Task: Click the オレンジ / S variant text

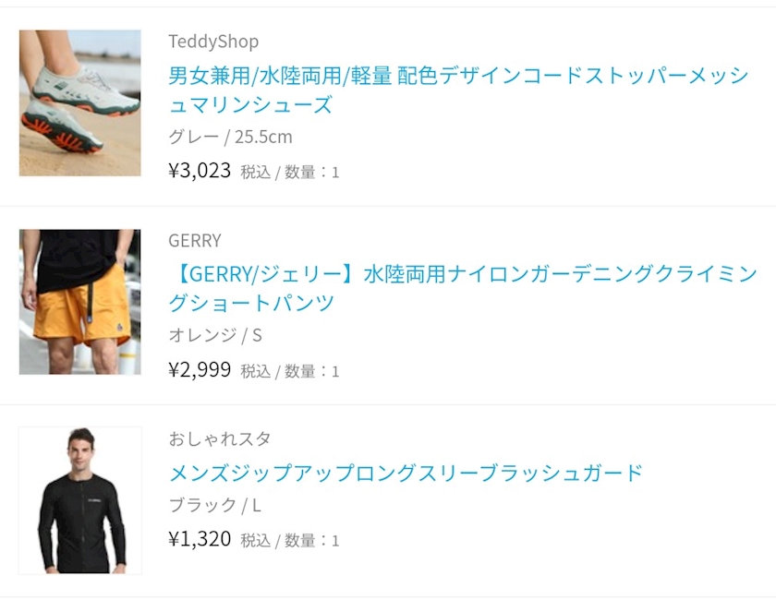Action: pyautogui.click(x=214, y=335)
